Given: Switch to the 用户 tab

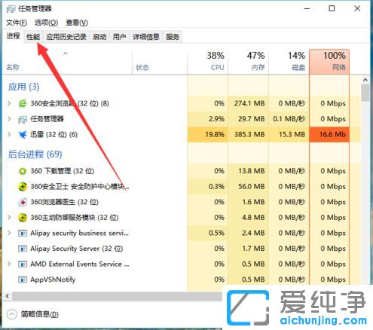Looking at the screenshot, I should click(119, 37).
